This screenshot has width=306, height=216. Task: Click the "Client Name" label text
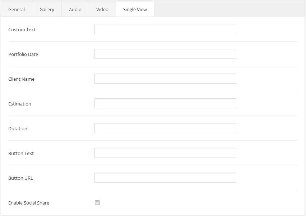coord(21,79)
